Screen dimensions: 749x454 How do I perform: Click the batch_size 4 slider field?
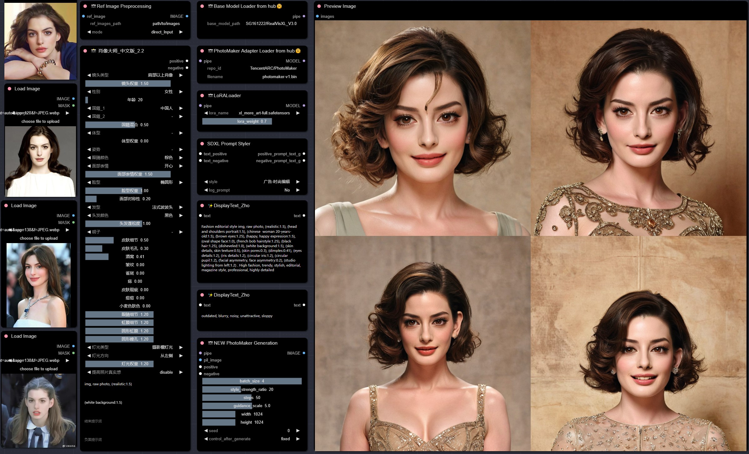[252, 381]
